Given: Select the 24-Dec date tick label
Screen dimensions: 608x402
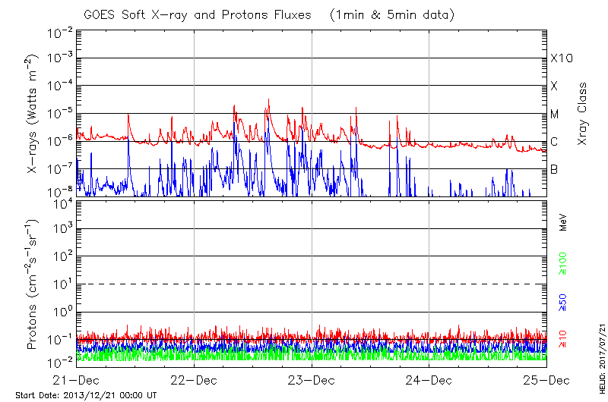Looking at the screenshot, I should pos(429,380).
